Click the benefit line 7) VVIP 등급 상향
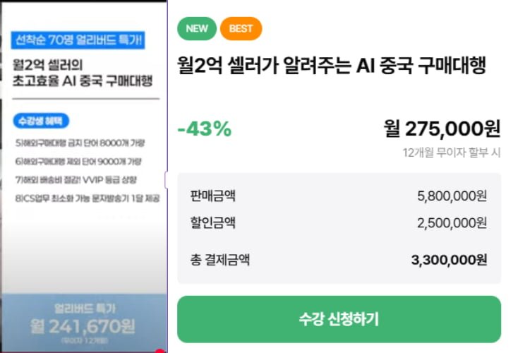Image resolution: width=518 pixels, height=353 pixels. point(76,180)
